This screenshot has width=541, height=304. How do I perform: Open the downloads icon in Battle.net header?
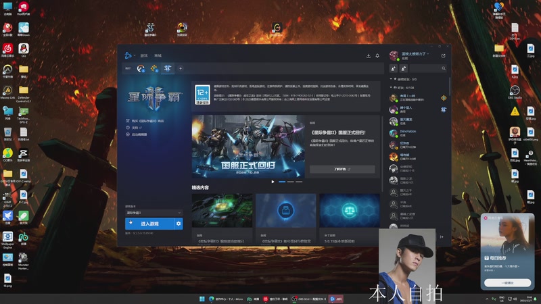[368, 56]
